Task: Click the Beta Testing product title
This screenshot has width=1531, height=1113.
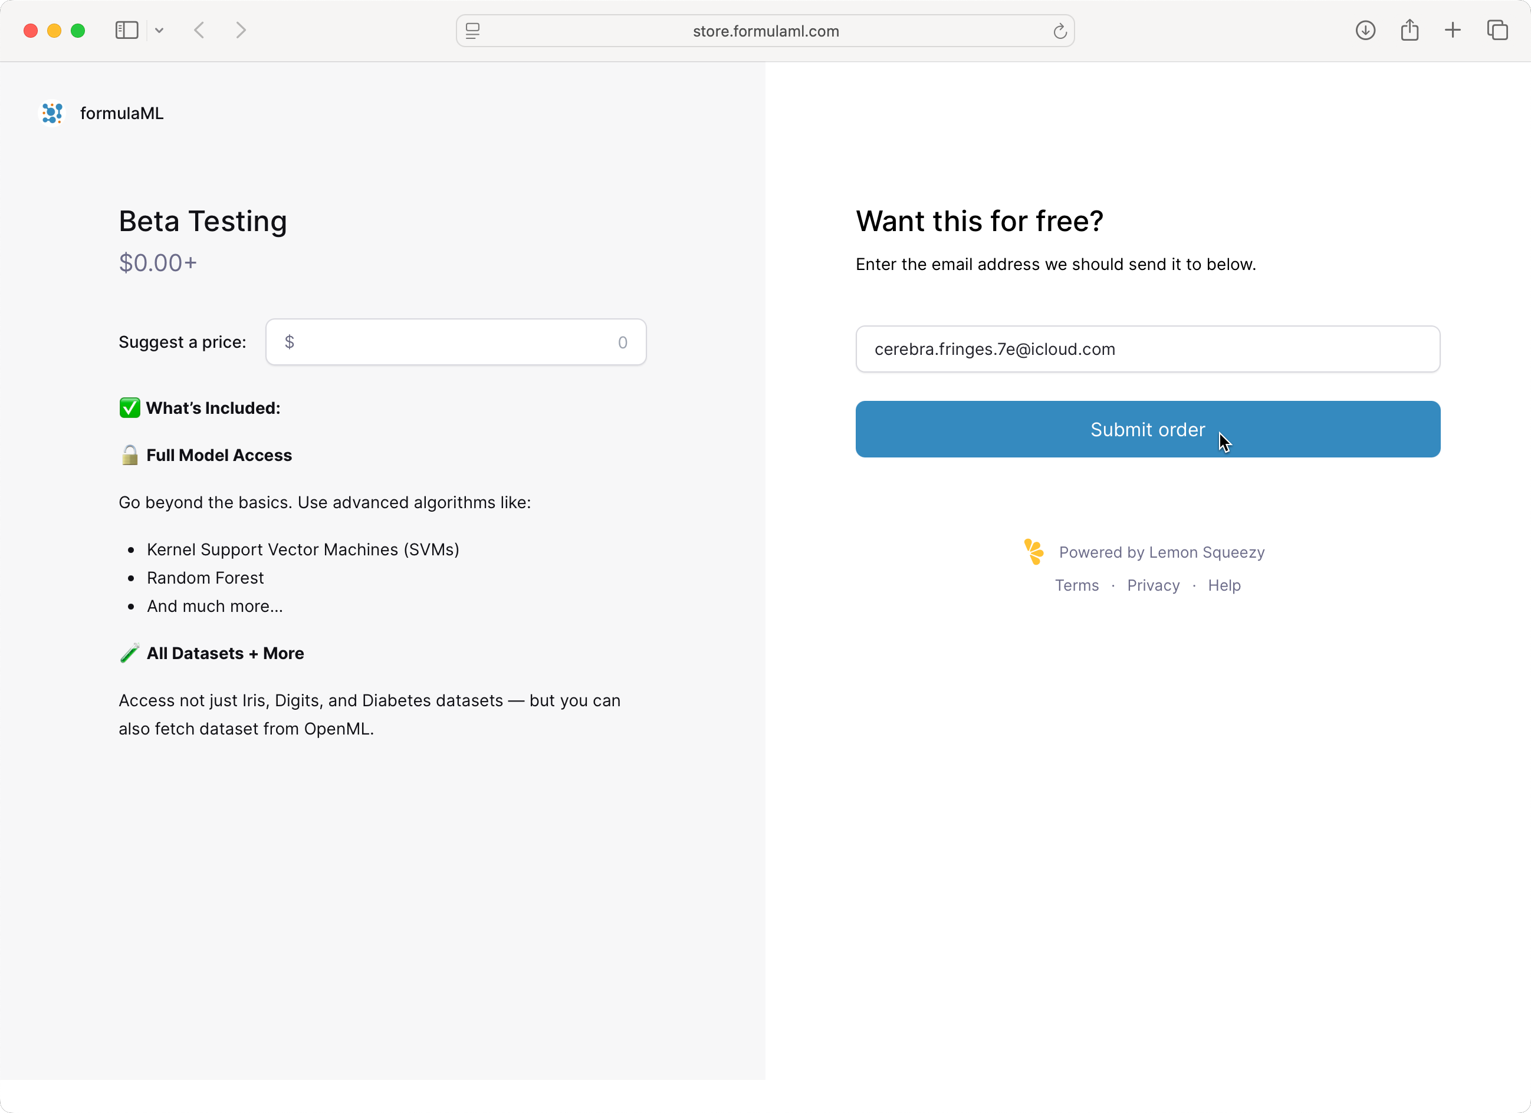Action: [202, 222]
